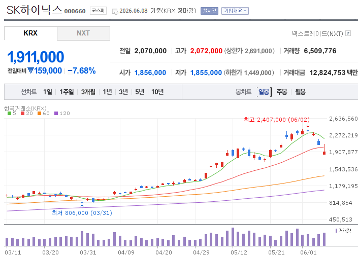Click the orange 60-day moving average swatch
The image size is (358, 256).
39,113
